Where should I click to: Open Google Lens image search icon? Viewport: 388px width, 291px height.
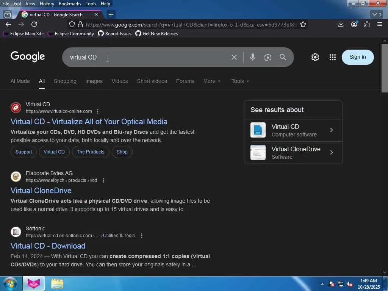[268, 57]
